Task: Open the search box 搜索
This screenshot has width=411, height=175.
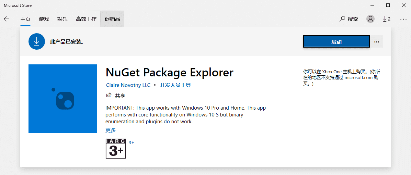Action: click(x=349, y=19)
